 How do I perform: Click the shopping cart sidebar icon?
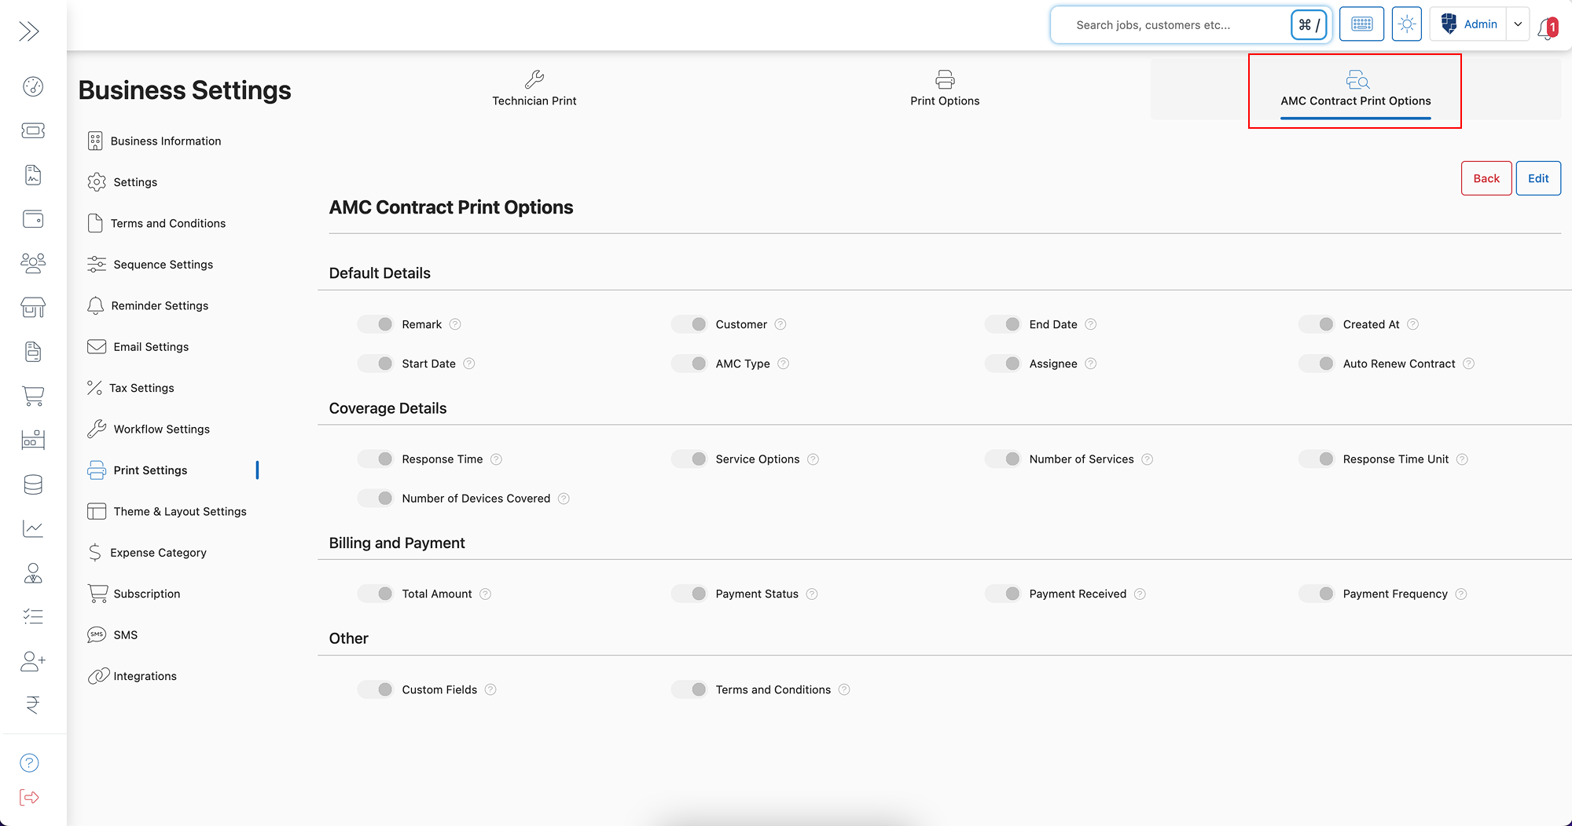(x=33, y=396)
